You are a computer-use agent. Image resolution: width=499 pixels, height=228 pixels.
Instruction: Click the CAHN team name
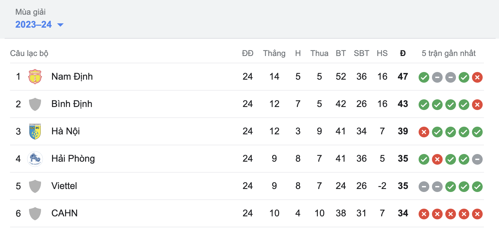(x=64, y=213)
